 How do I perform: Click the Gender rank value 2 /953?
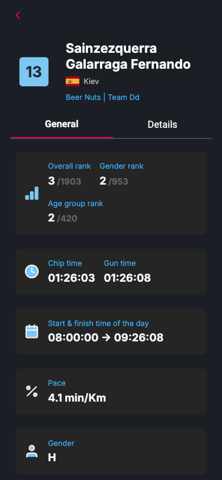(x=114, y=181)
